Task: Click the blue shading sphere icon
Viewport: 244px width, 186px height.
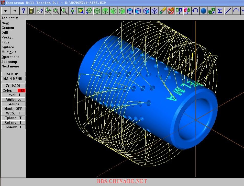Action: (203, 11)
